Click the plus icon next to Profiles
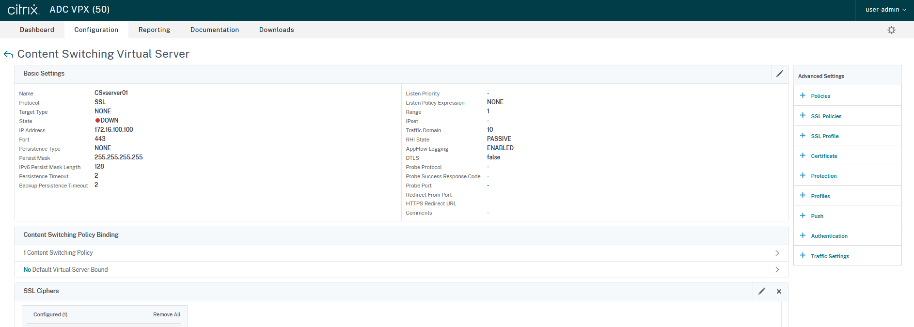This screenshot has height=327, width=914. click(803, 196)
